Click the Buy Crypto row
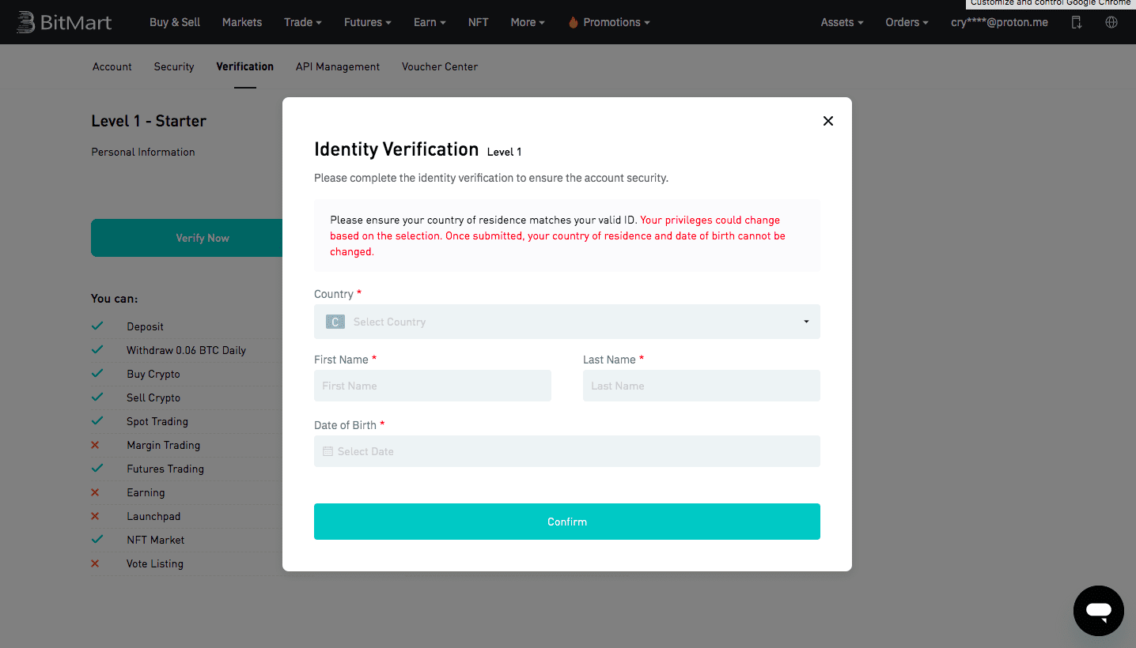The width and height of the screenshot is (1136, 648). pos(153,374)
